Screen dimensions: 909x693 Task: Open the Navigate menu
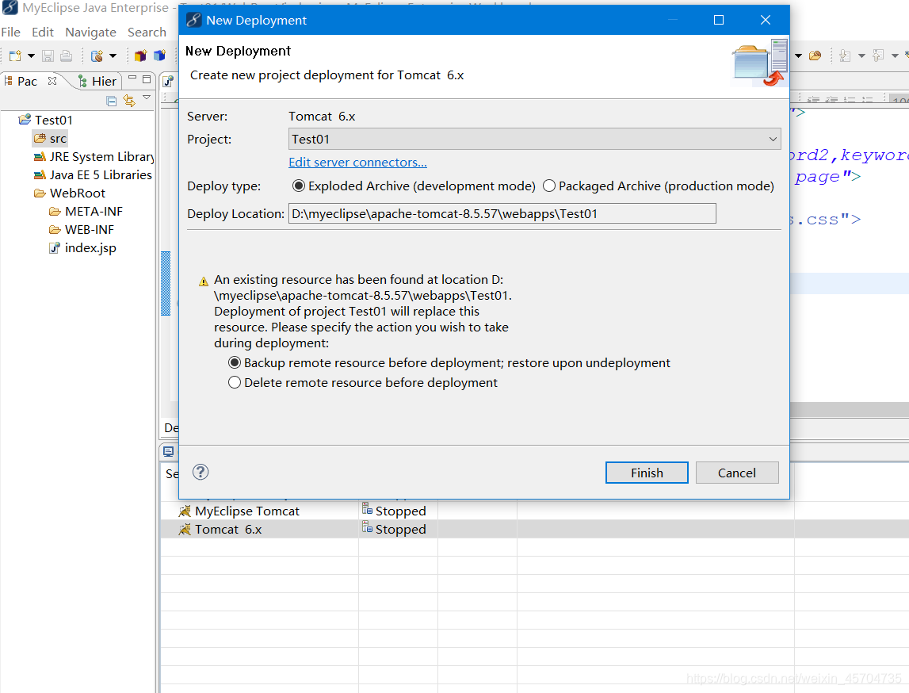pos(90,32)
